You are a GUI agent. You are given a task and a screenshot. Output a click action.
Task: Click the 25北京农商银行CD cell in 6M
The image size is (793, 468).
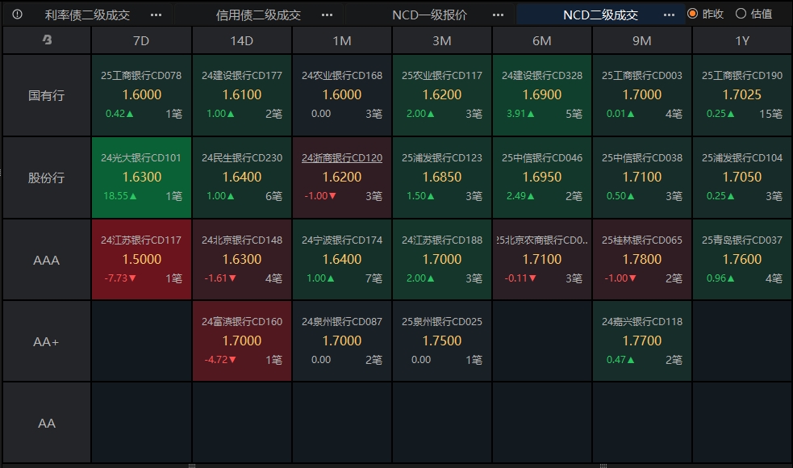coord(542,260)
